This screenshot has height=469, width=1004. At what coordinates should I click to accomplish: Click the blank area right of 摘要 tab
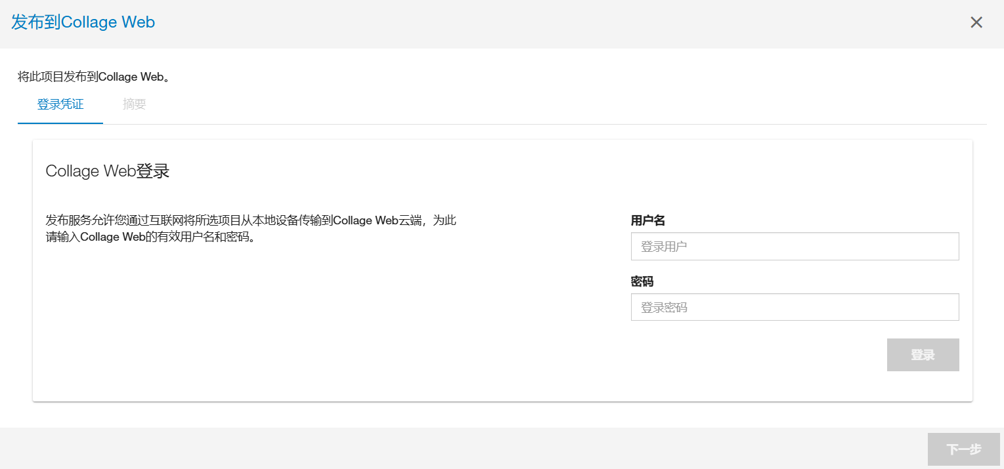[x=525, y=104]
